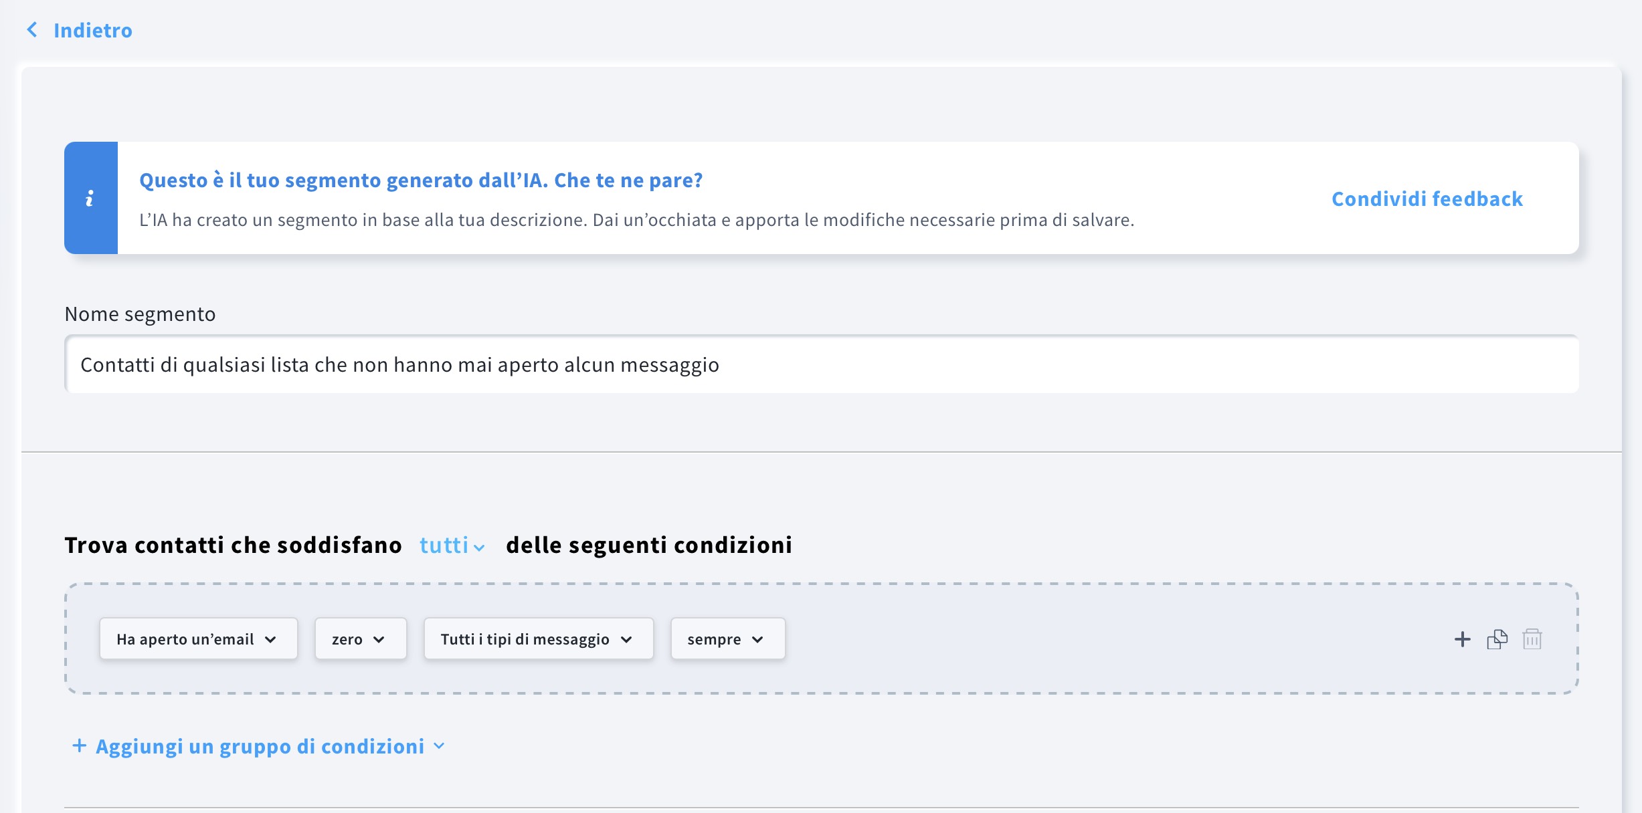1642x813 pixels.
Task: Duplicate the condition using the copy icon
Action: click(1498, 639)
